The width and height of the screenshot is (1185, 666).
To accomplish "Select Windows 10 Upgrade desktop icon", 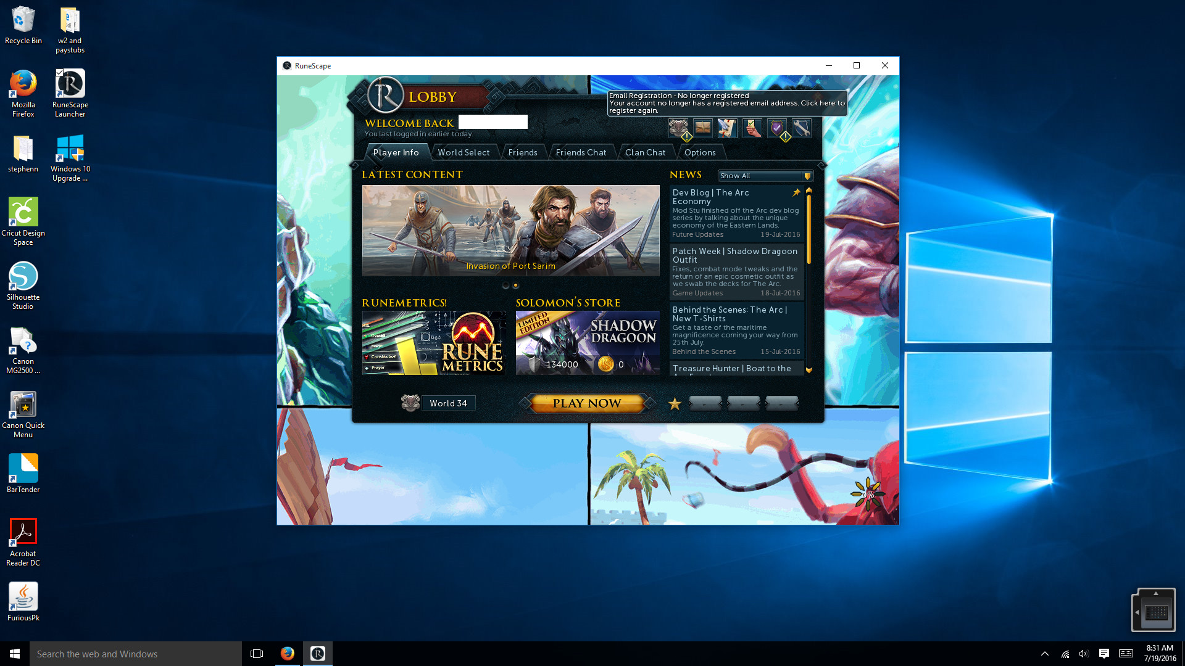I will coord(70,158).
